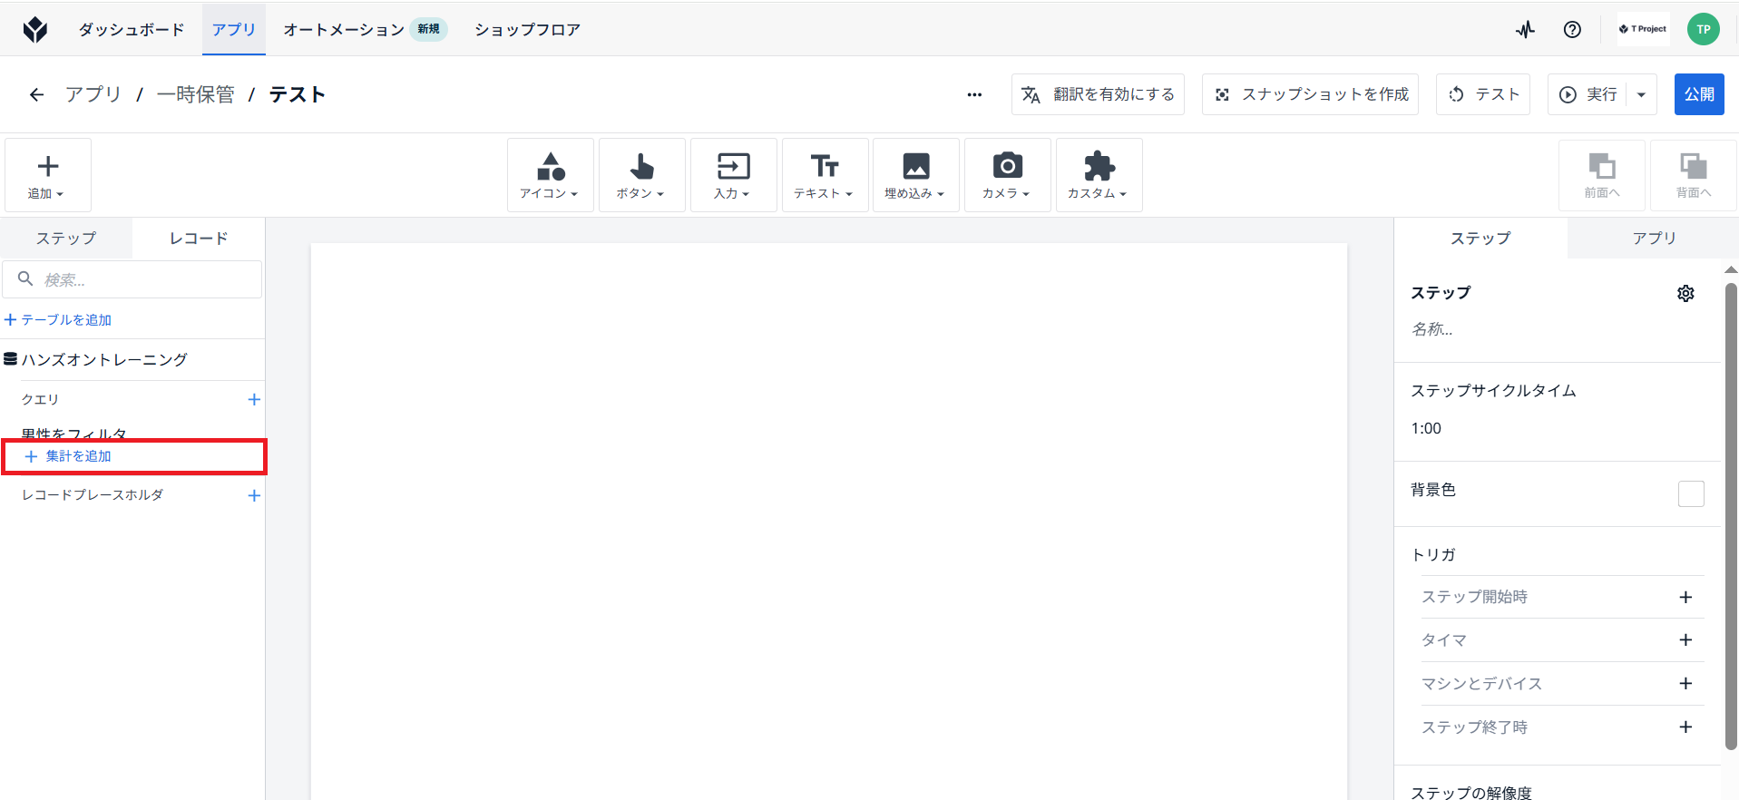The width and height of the screenshot is (1739, 800).
Task: Click the Tulip logo icon
Action: tap(35, 29)
